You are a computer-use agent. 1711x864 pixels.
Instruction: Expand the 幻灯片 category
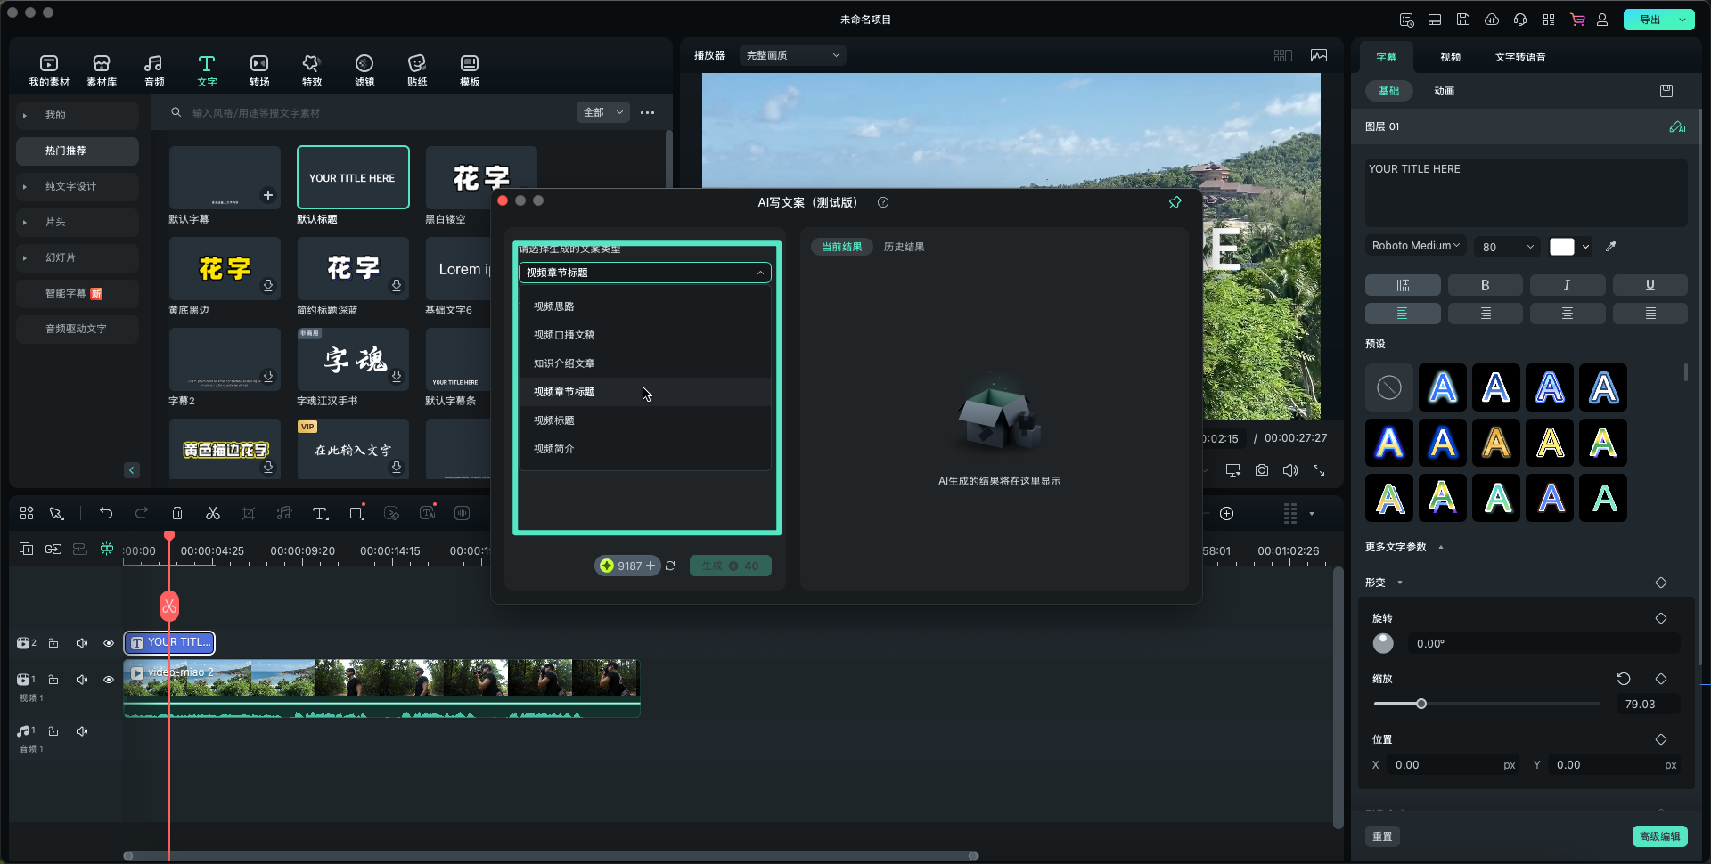tap(24, 257)
